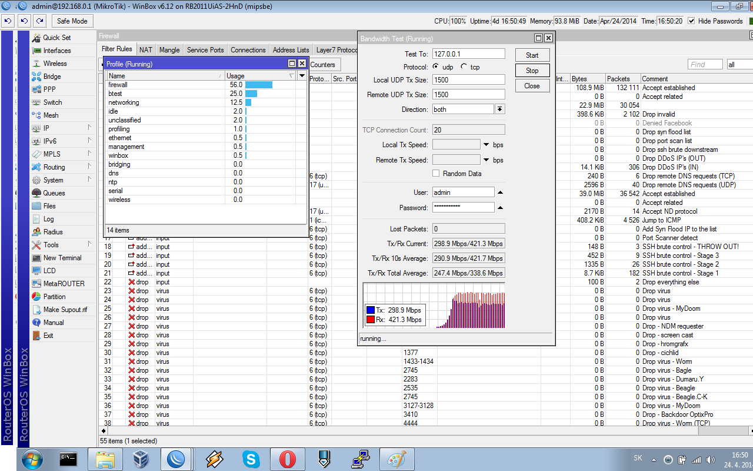
Task: Open VirtualBox from the taskbar
Action: [x=142, y=458]
